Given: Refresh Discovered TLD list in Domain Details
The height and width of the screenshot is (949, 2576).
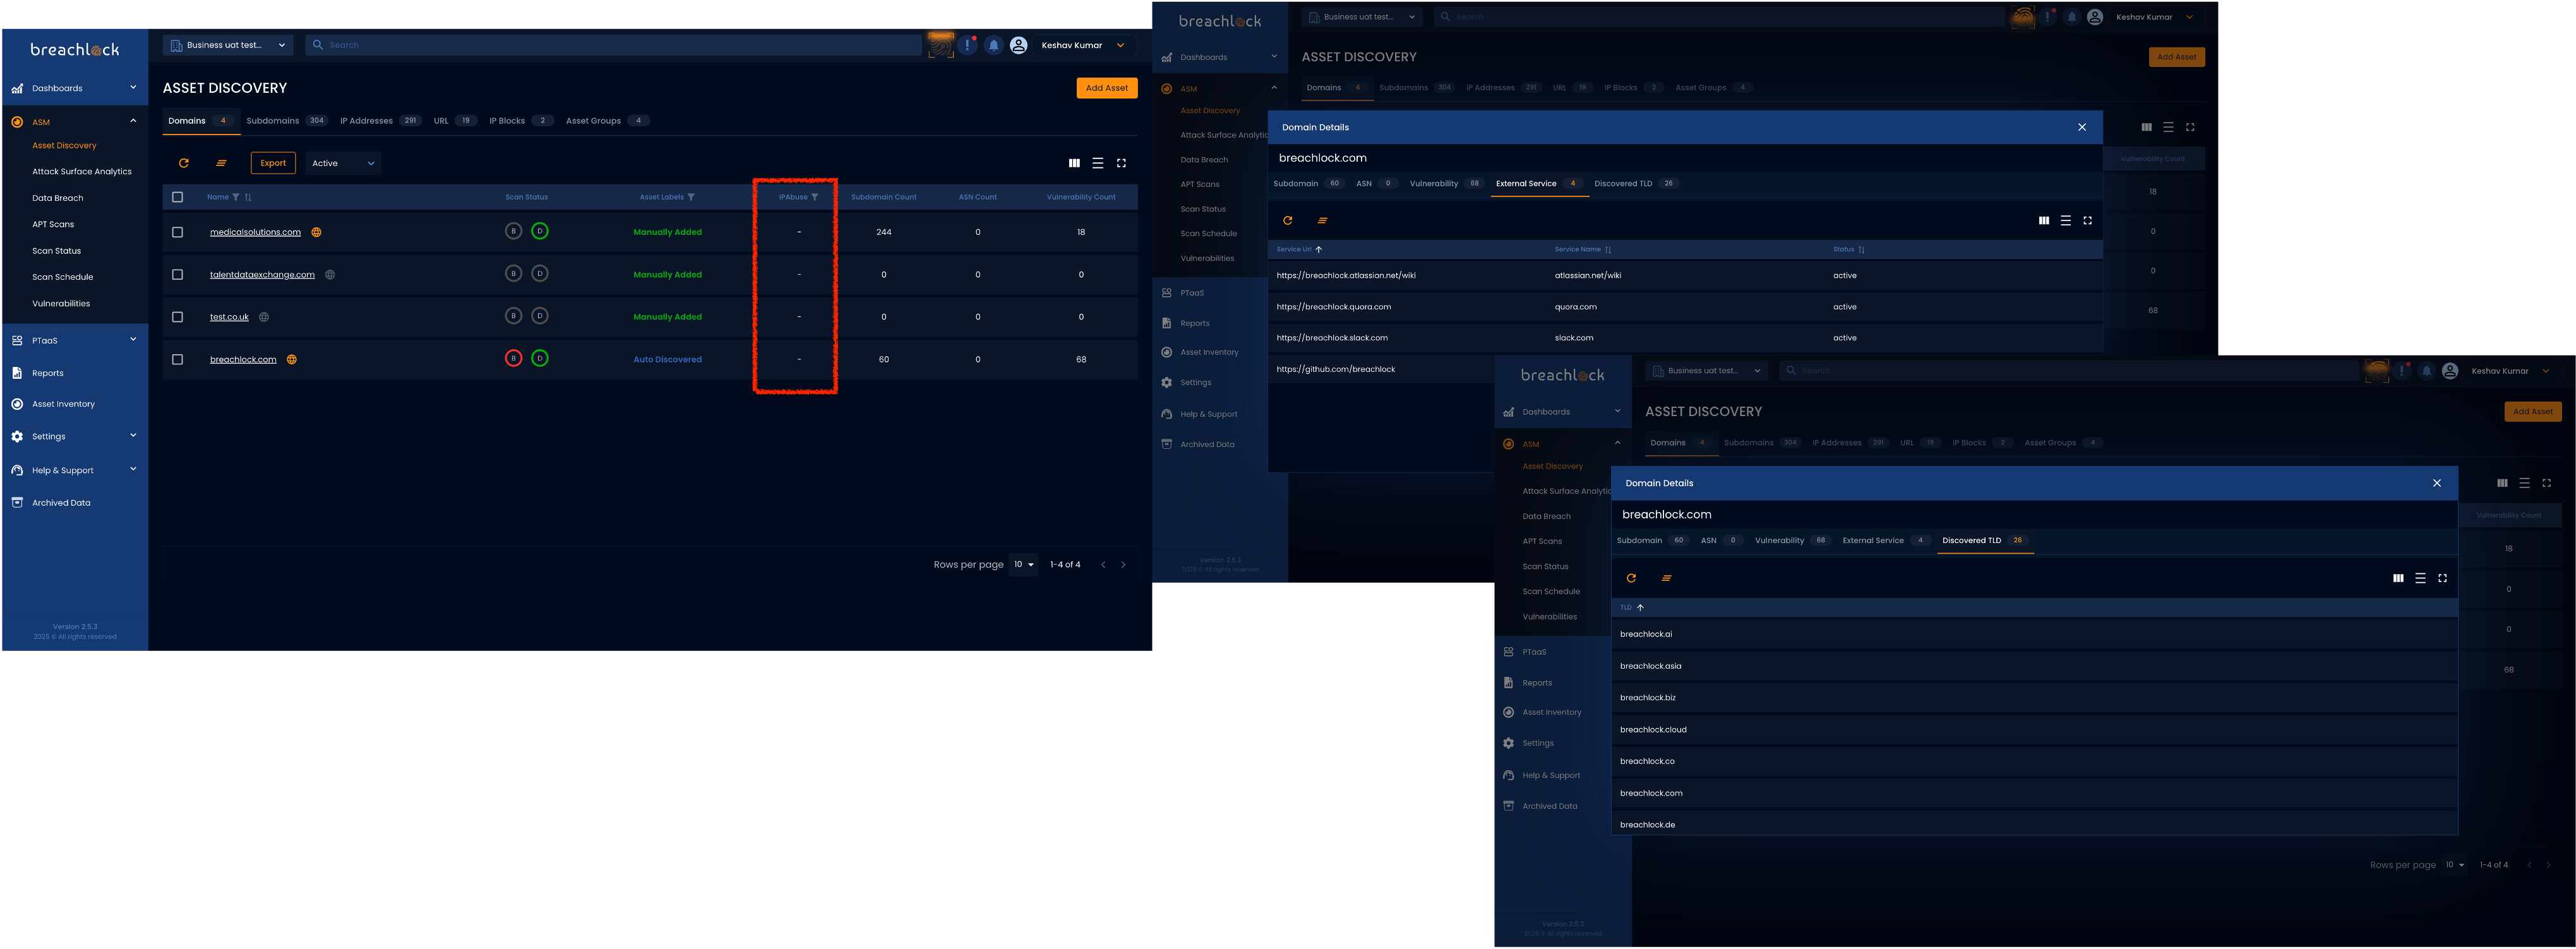Looking at the screenshot, I should (1631, 578).
